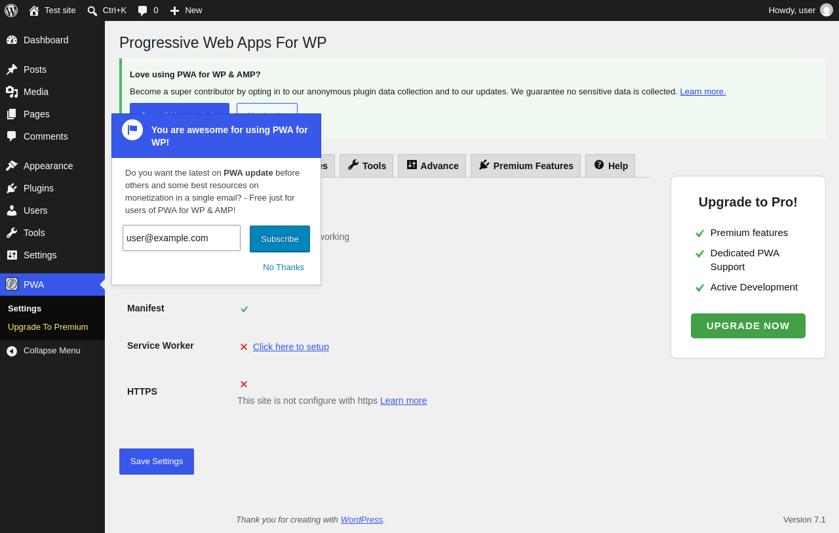Click the Service Worker row label
839x533 pixels.
click(x=161, y=345)
